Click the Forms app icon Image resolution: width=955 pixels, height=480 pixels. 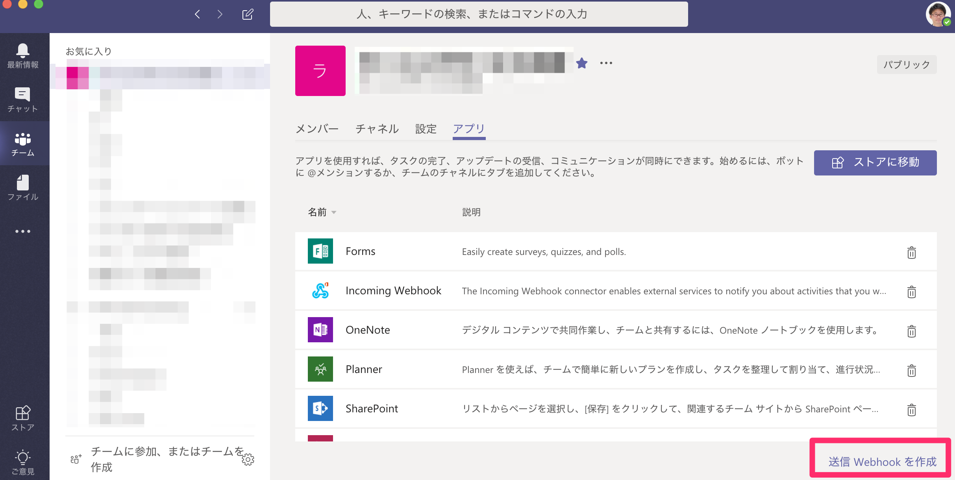pos(320,251)
